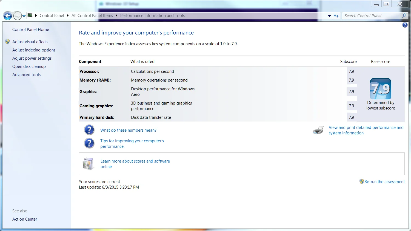The image size is (411, 231).
Task: Open the blue Help question mark icon
Action: [405, 25]
